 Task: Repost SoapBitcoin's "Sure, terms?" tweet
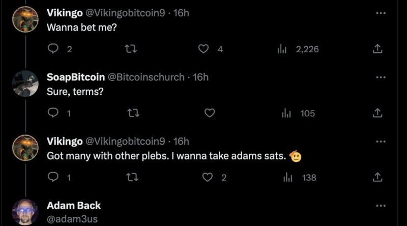[129, 113]
